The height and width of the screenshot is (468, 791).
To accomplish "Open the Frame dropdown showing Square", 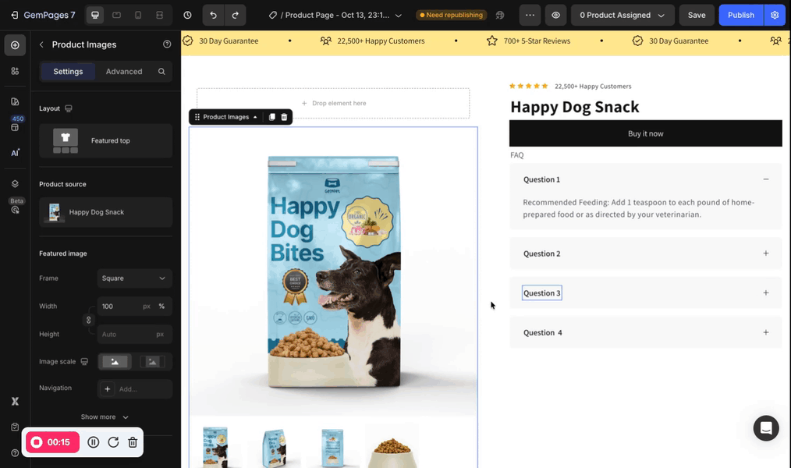I will [134, 278].
